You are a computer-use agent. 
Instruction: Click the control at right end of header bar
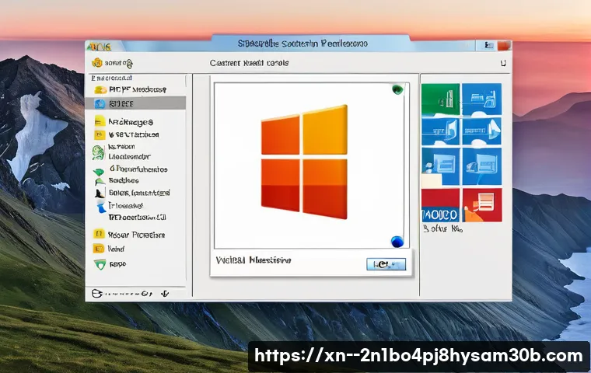(x=503, y=63)
